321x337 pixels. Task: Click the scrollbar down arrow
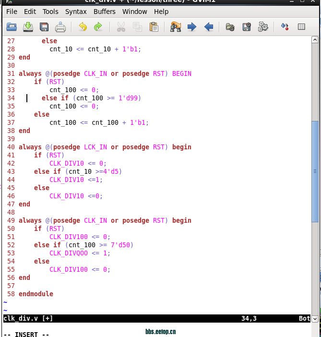(315, 319)
